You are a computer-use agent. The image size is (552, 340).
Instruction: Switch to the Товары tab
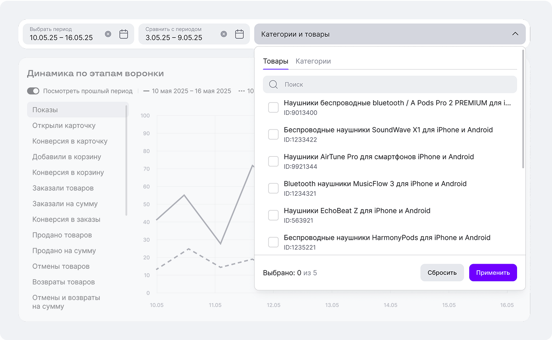[276, 61]
